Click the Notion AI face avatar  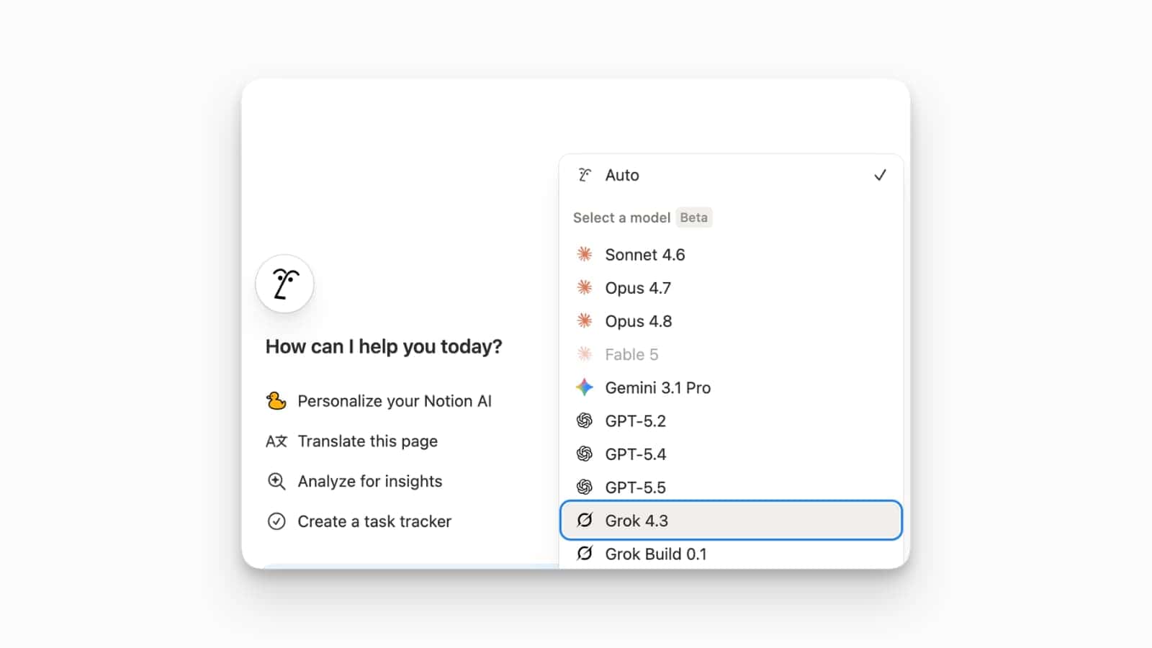(284, 284)
